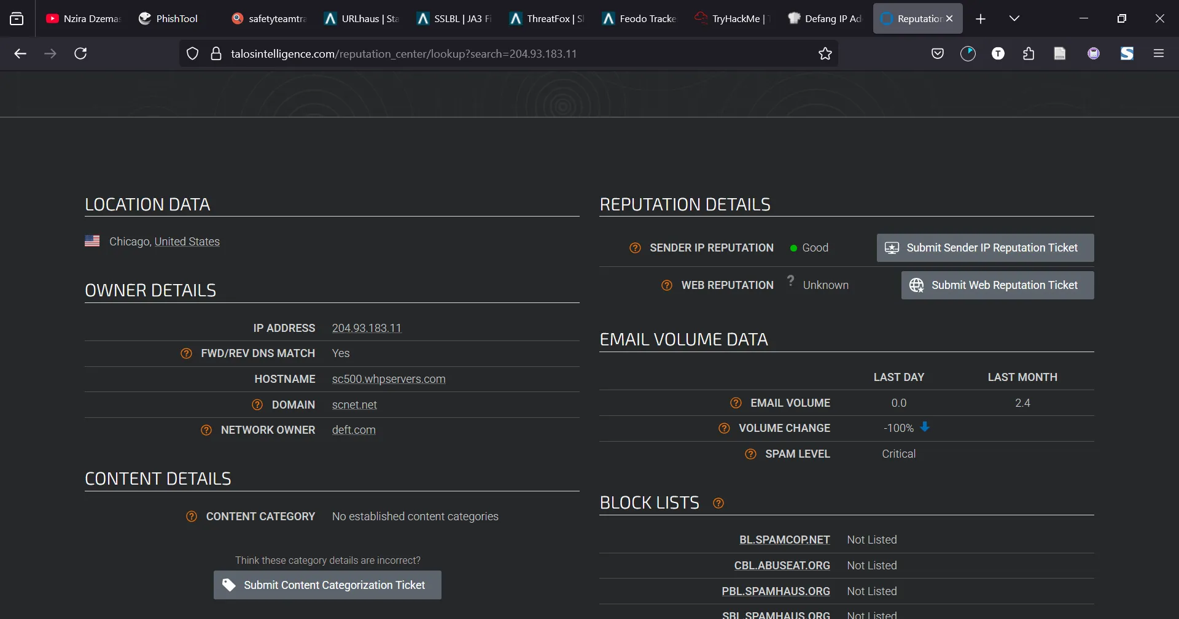Open PBL.SPAMHAUS.ORG block list link

pyautogui.click(x=776, y=591)
